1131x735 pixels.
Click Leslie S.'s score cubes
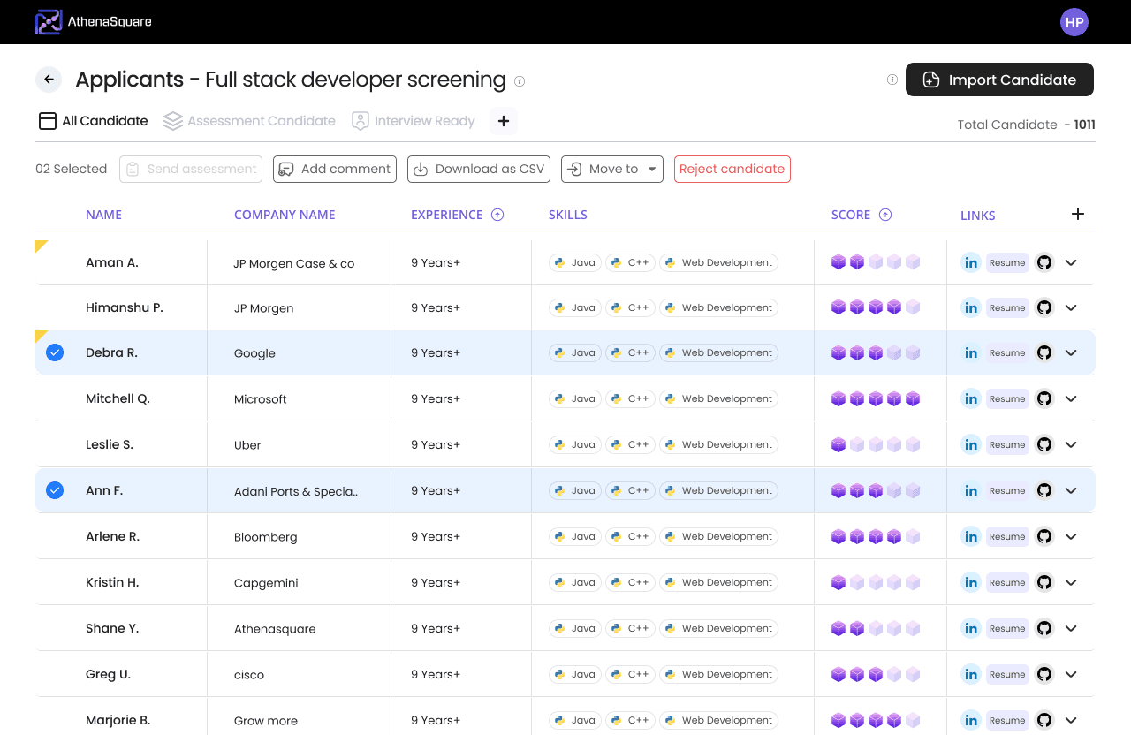click(x=876, y=444)
